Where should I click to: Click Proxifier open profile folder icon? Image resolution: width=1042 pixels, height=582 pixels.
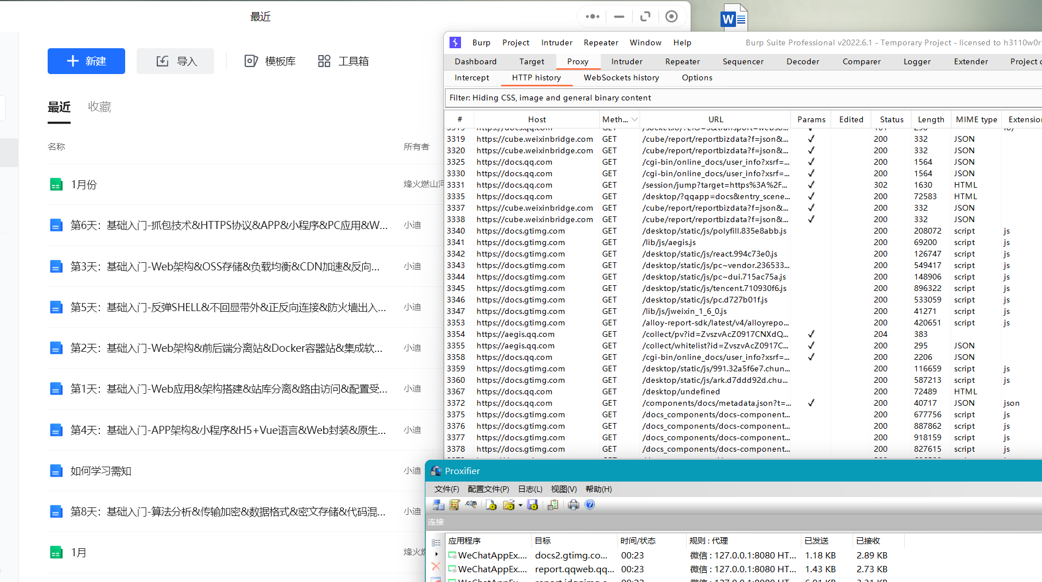pos(509,505)
